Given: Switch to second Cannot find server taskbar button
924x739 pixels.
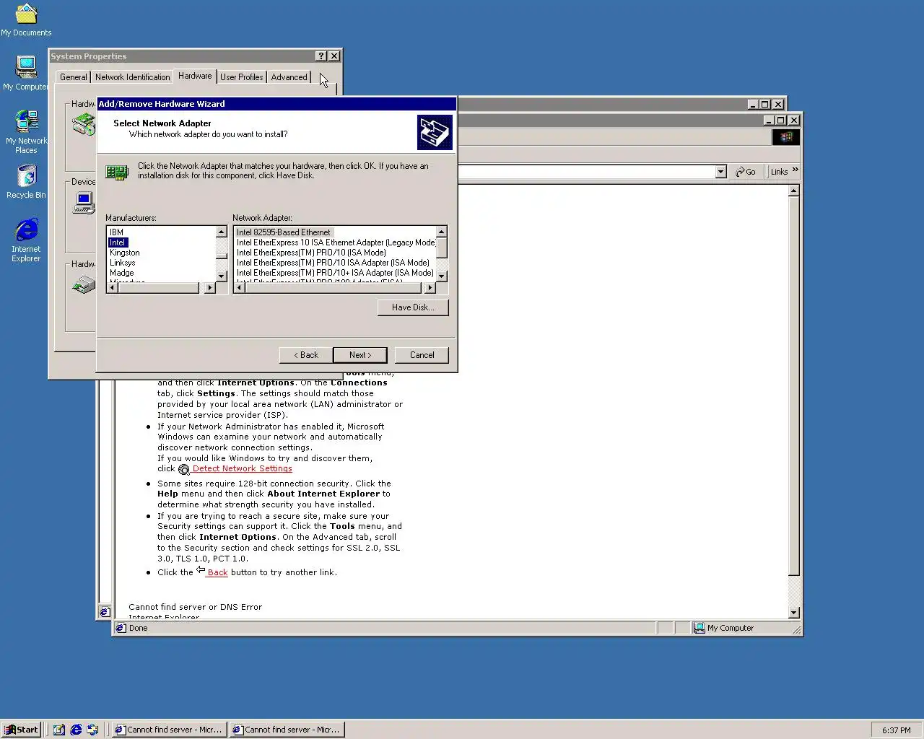Looking at the screenshot, I should click(x=287, y=730).
